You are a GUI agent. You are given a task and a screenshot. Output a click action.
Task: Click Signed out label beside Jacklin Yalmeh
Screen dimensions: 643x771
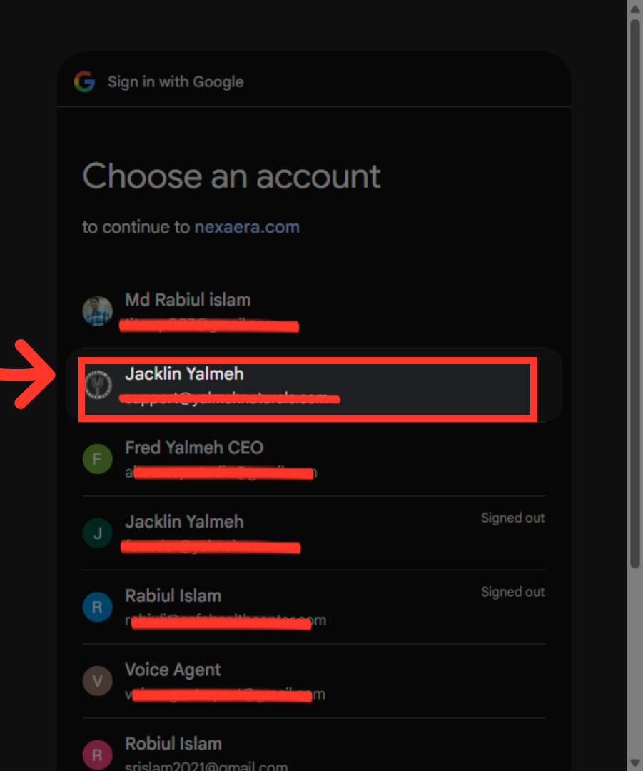tap(512, 518)
